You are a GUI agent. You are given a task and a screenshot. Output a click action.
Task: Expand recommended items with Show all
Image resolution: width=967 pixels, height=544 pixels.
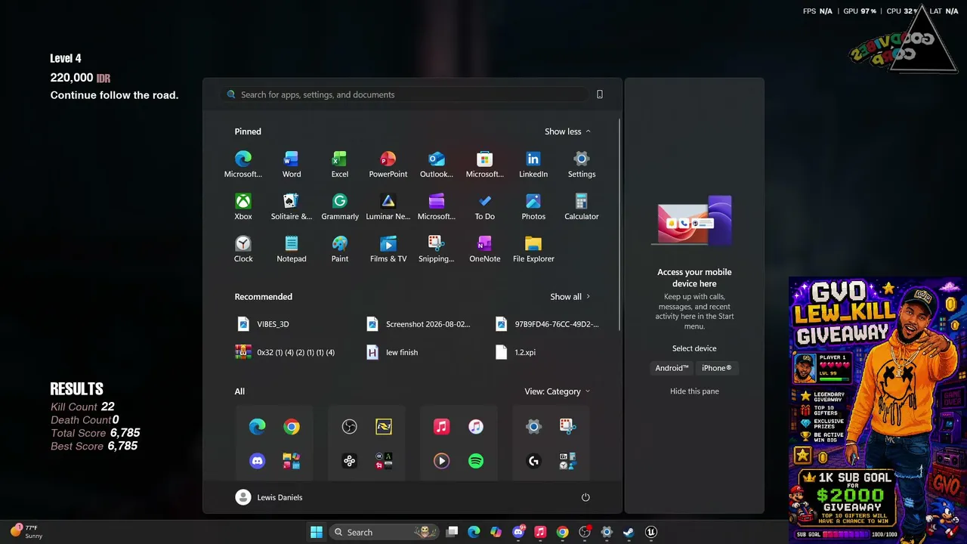pyautogui.click(x=570, y=297)
